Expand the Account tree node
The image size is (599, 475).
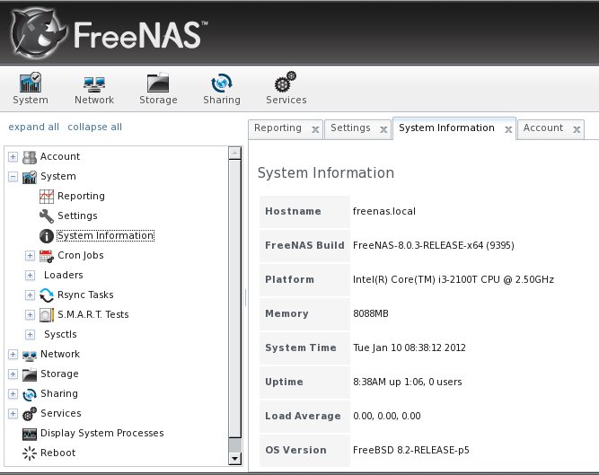[x=13, y=157]
